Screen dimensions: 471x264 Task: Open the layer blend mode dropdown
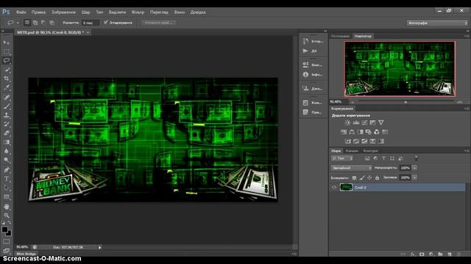(352, 168)
